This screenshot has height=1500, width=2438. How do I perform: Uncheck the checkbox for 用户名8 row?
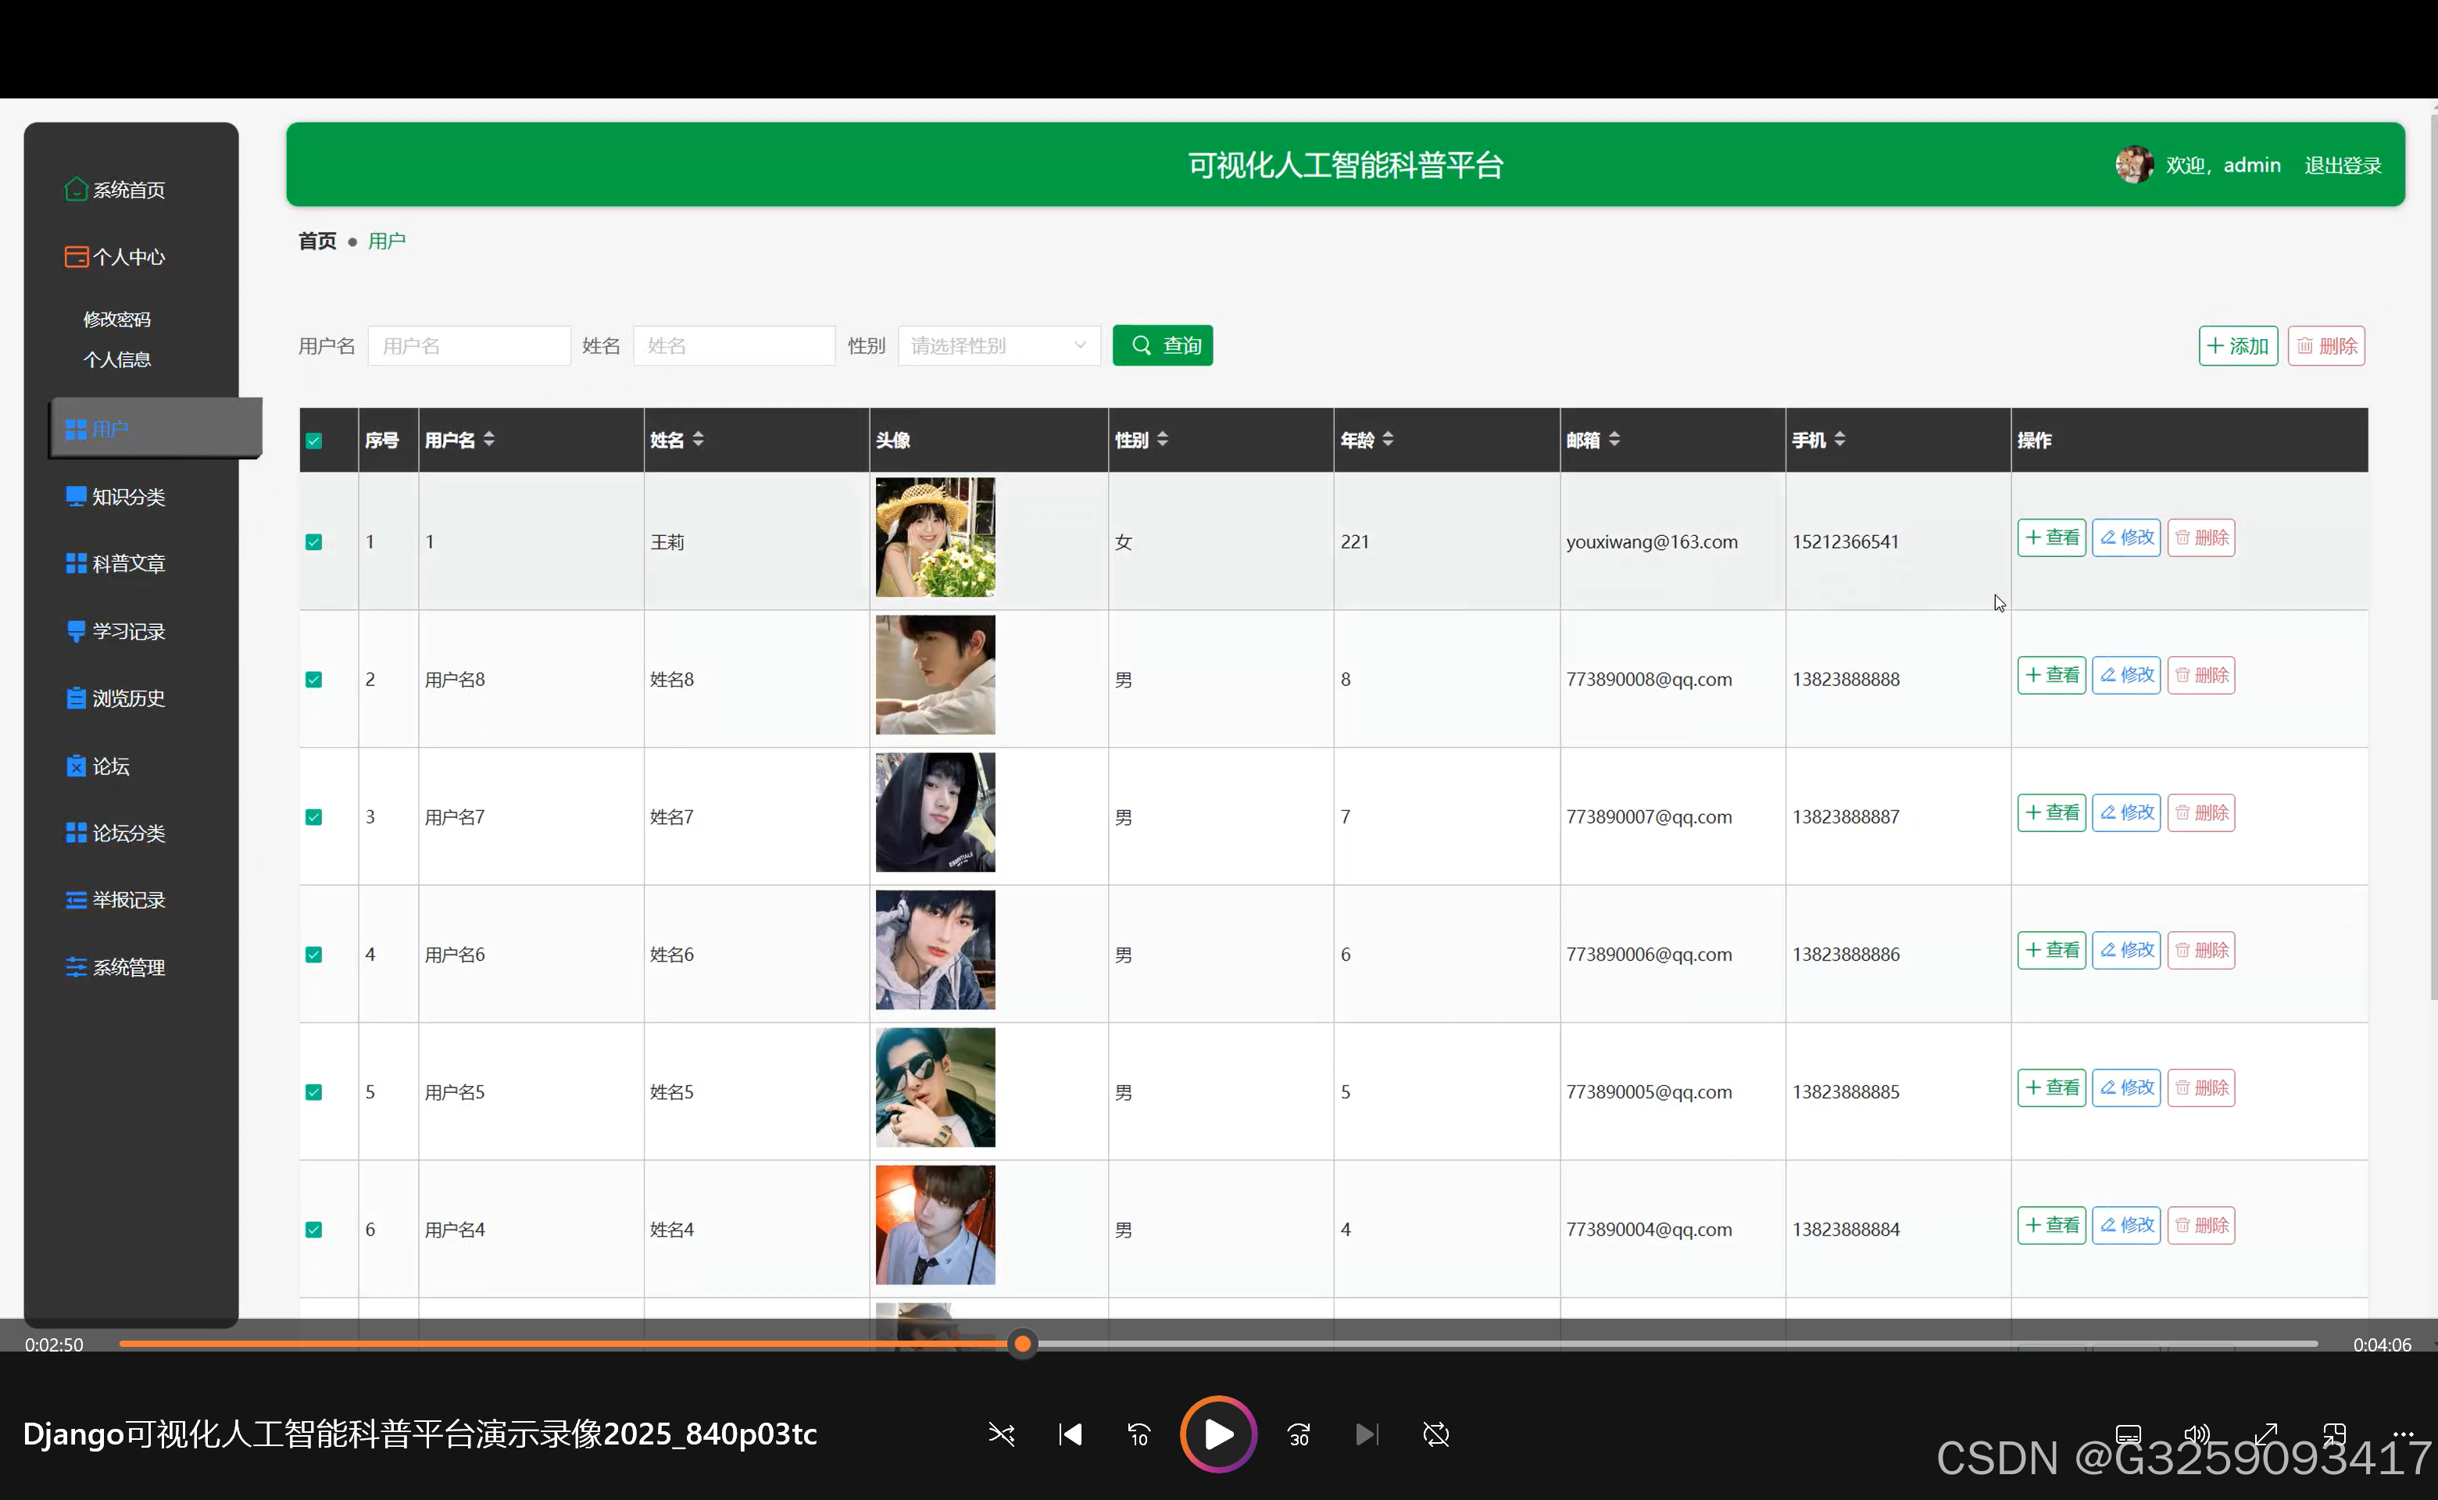point(313,680)
